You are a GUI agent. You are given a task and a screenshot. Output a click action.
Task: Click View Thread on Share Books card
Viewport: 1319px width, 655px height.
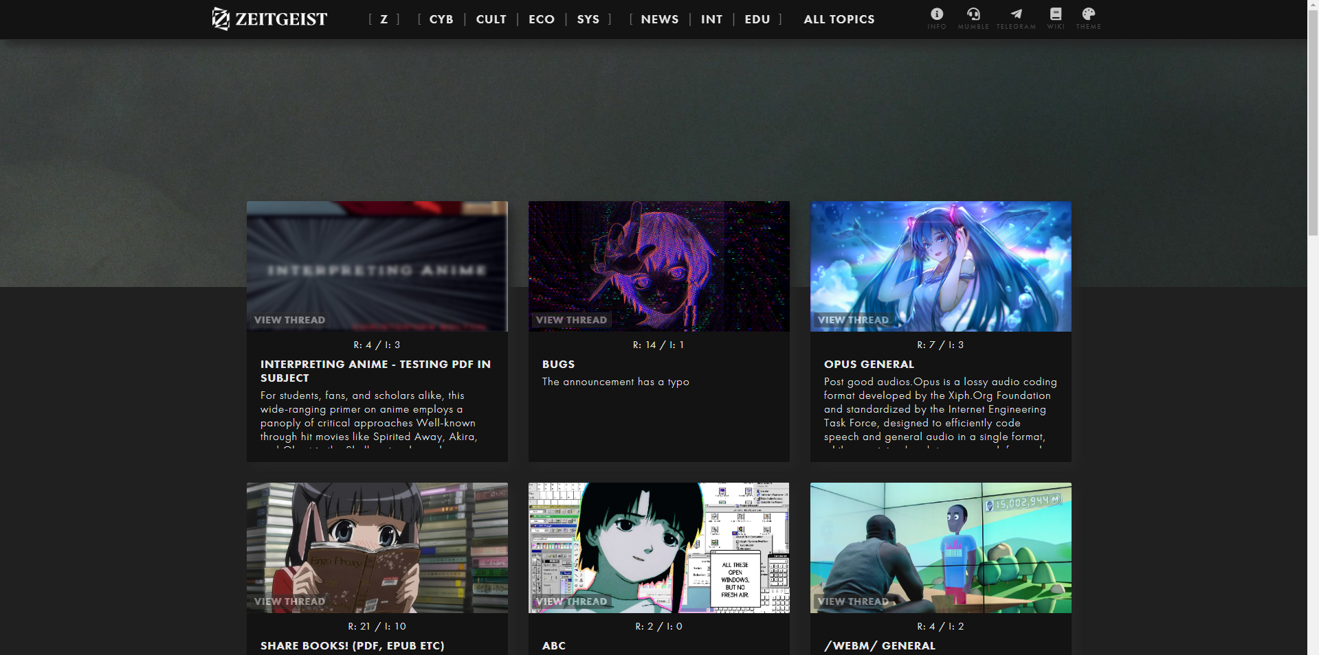pos(289,601)
